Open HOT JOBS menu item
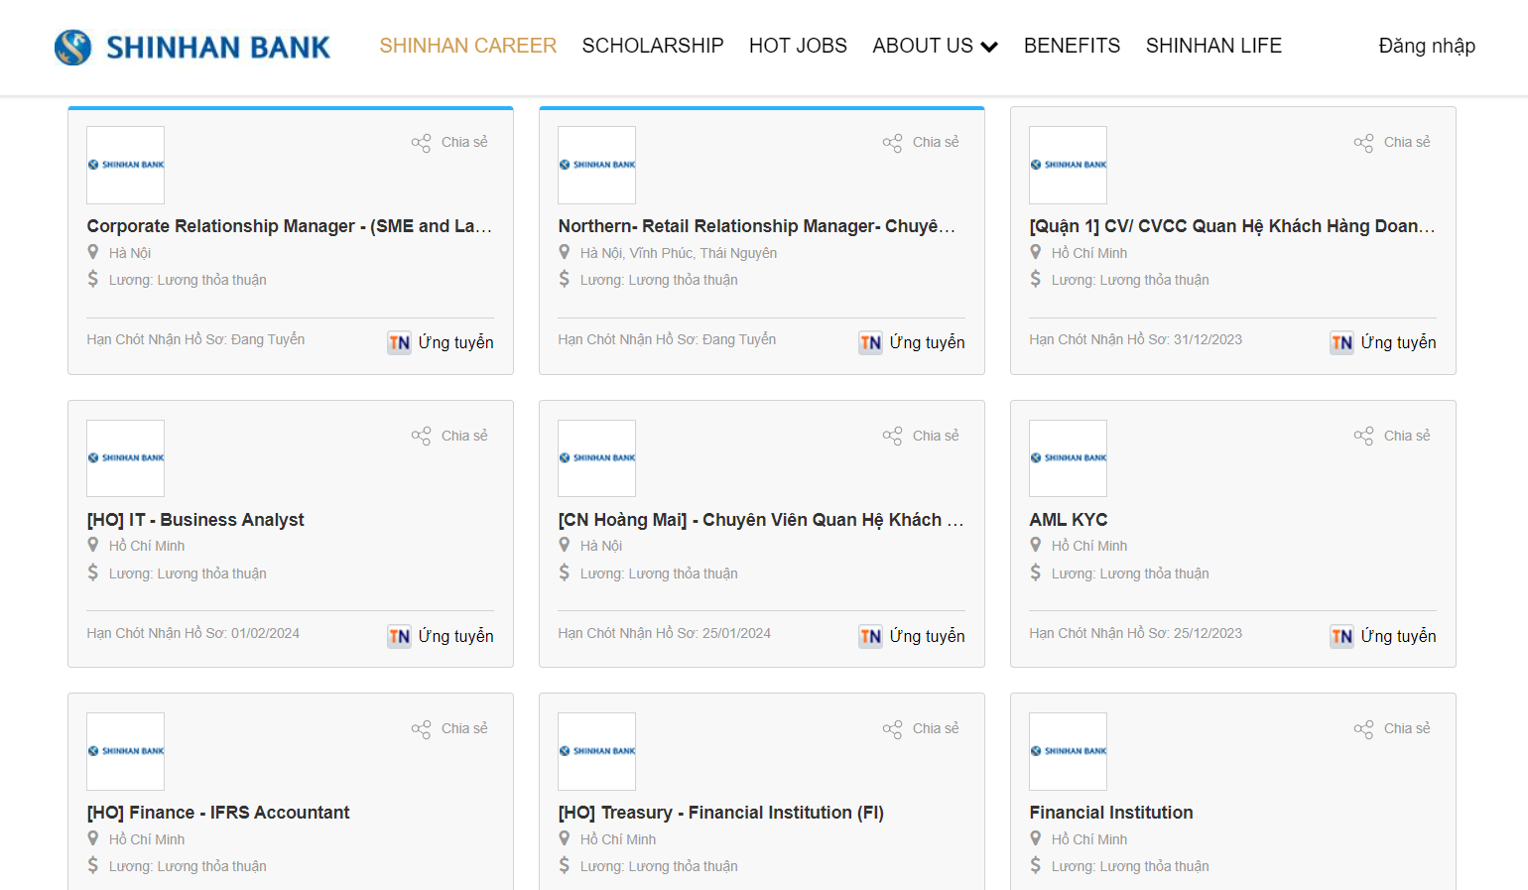The image size is (1528, 890). click(798, 46)
